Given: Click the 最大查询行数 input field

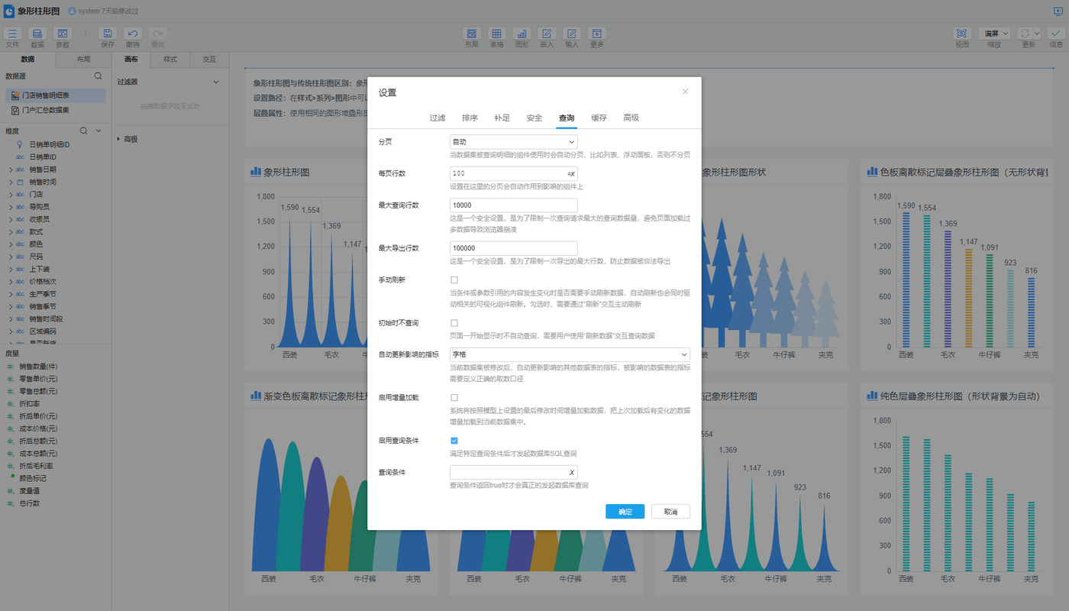Looking at the screenshot, I should pos(513,205).
